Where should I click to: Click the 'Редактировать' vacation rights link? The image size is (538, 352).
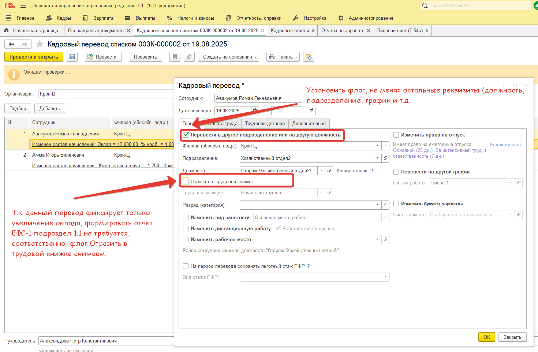coord(506,145)
